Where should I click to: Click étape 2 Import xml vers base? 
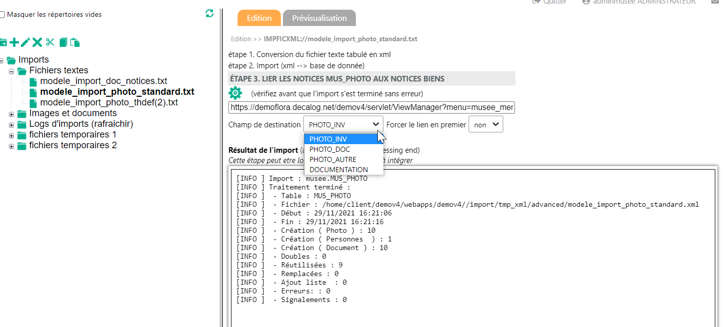pyautogui.click(x=296, y=66)
